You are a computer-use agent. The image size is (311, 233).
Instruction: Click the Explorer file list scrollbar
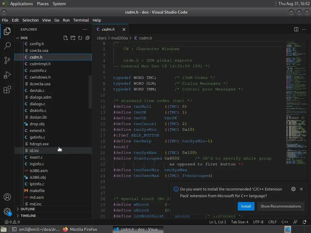pos(90,92)
